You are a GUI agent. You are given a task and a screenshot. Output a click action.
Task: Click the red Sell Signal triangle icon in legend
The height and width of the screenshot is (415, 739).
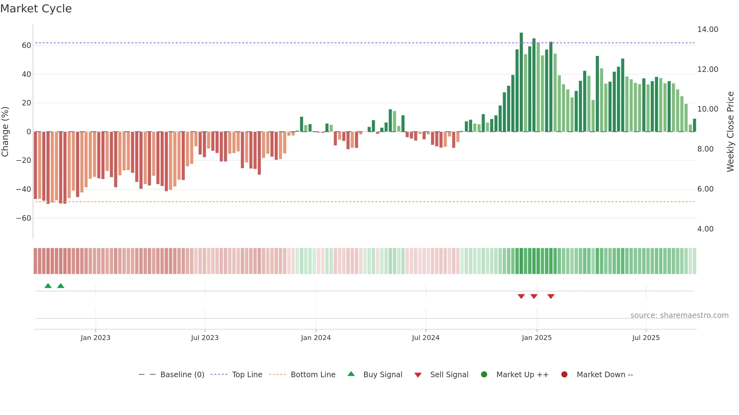pyautogui.click(x=418, y=375)
